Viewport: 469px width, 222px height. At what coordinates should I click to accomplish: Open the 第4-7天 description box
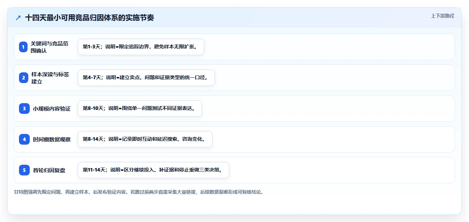[x=146, y=78]
